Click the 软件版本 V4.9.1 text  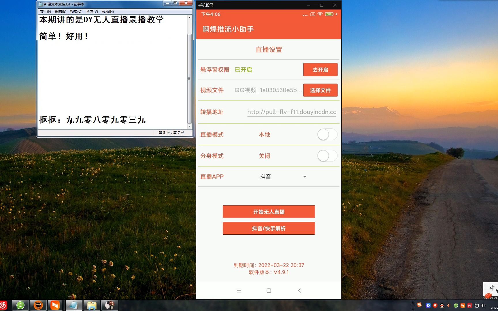(x=269, y=272)
